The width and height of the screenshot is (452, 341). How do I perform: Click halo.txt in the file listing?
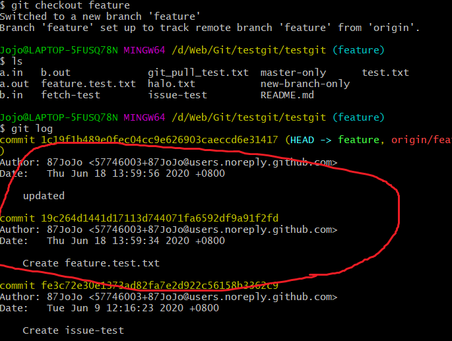tap(171, 84)
